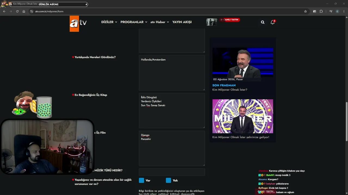Click the music genre input field
Image resolution: width=348 pixels, height=195 pixels.
[172, 172]
